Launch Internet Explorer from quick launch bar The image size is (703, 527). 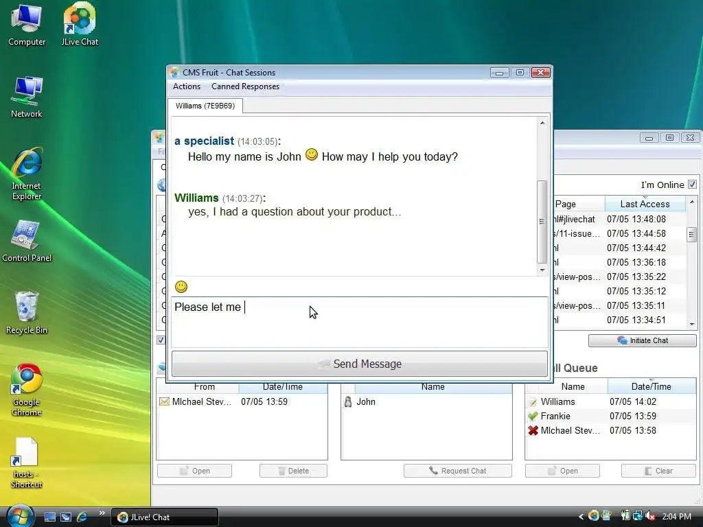click(82, 517)
